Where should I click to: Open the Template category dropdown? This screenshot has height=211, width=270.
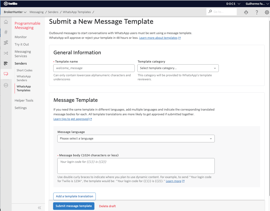(x=178, y=68)
